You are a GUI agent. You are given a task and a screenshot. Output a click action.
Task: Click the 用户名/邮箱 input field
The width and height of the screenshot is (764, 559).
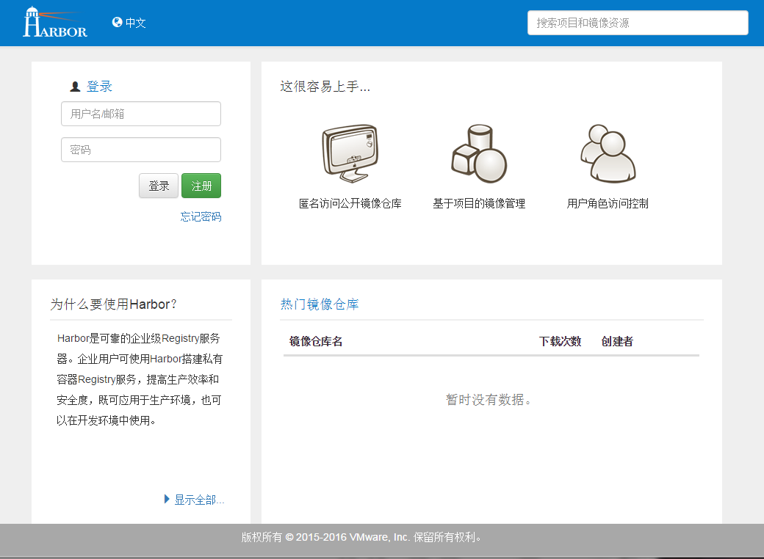click(141, 114)
